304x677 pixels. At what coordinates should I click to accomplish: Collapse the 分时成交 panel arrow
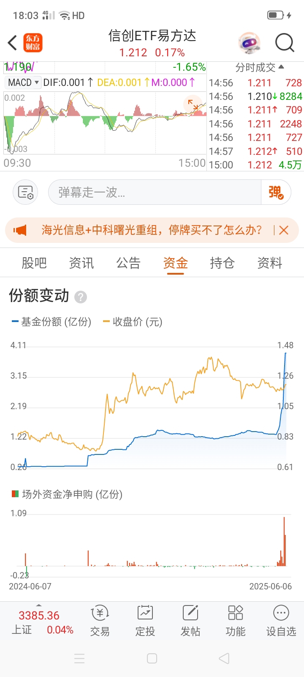coord(282,67)
